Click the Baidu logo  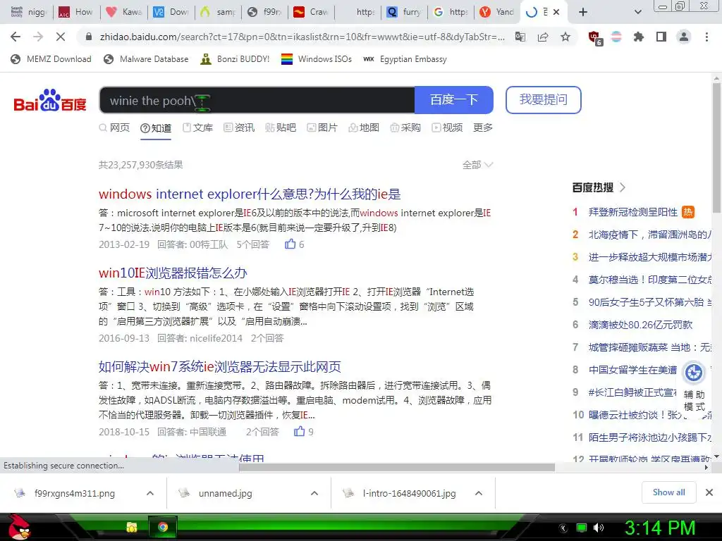(x=50, y=100)
